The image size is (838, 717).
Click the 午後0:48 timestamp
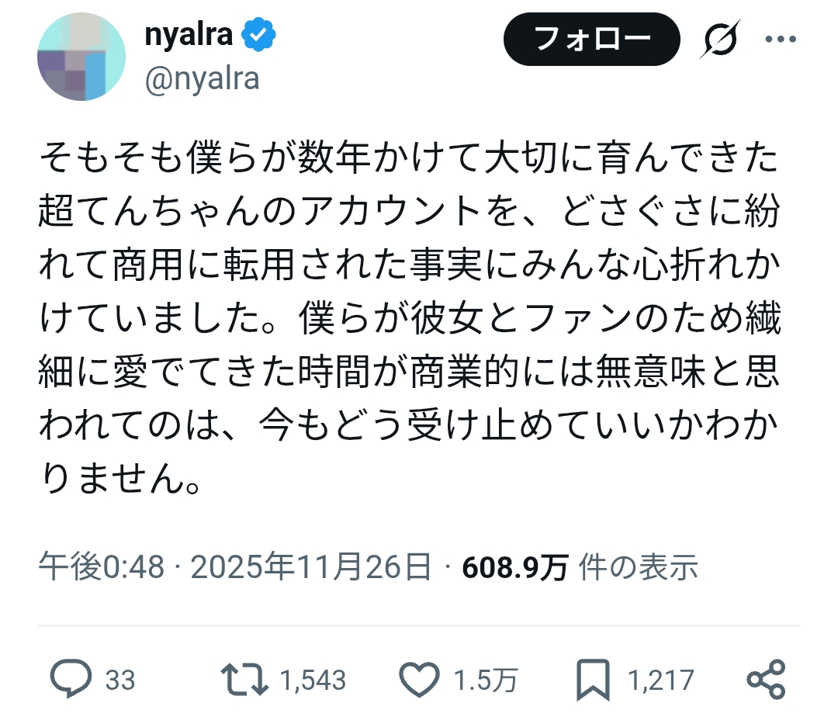[x=101, y=568]
